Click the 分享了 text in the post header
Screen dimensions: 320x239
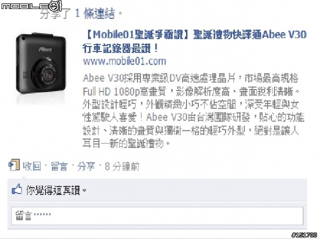[x=55, y=13]
